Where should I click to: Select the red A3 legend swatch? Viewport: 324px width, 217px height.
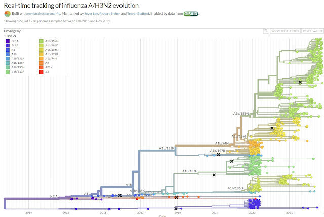tap(42, 72)
